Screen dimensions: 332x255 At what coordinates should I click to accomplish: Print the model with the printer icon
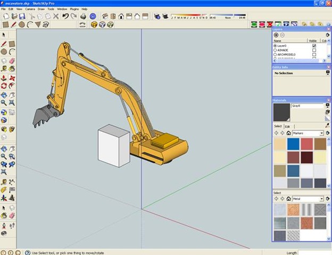click(83, 16)
